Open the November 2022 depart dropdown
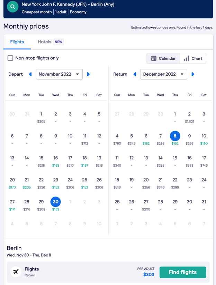 click(59, 74)
